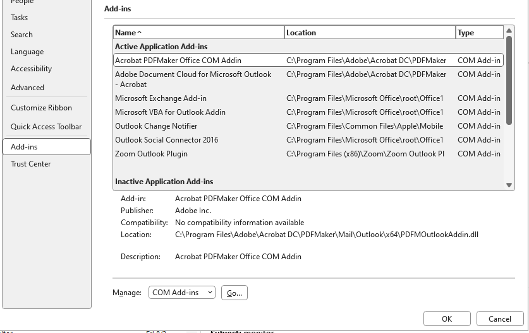Open Advanced options category
Image resolution: width=529 pixels, height=333 pixels.
pyautogui.click(x=27, y=88)
